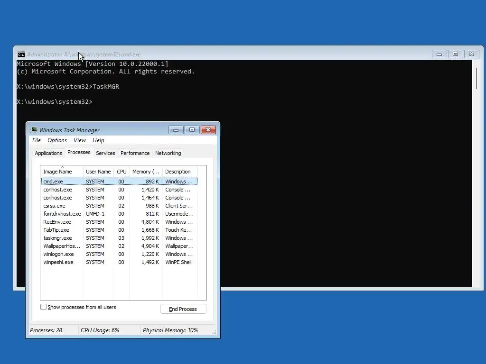
Task: Select the csrss.exe process
Action: [x=119, y=206]
